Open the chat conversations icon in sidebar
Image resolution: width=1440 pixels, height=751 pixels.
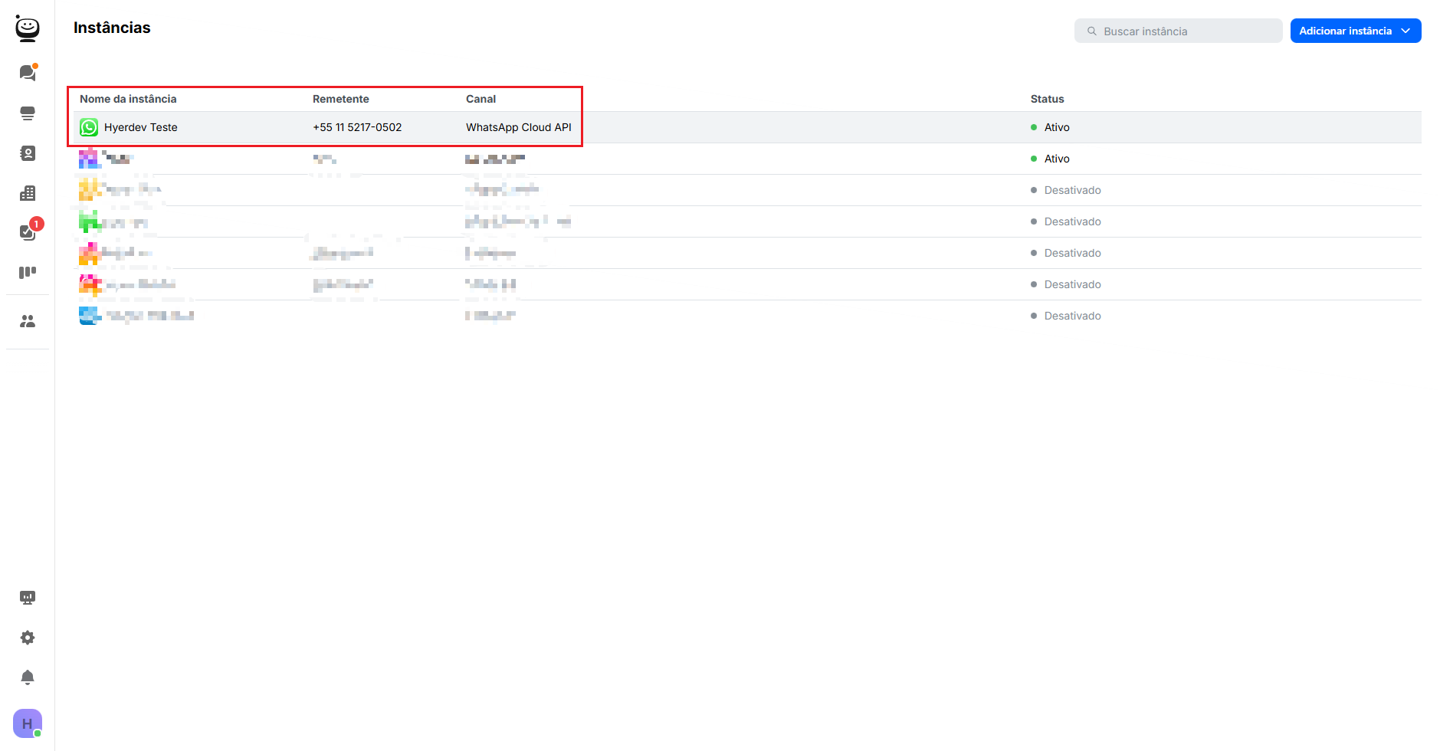pos(28,73)
